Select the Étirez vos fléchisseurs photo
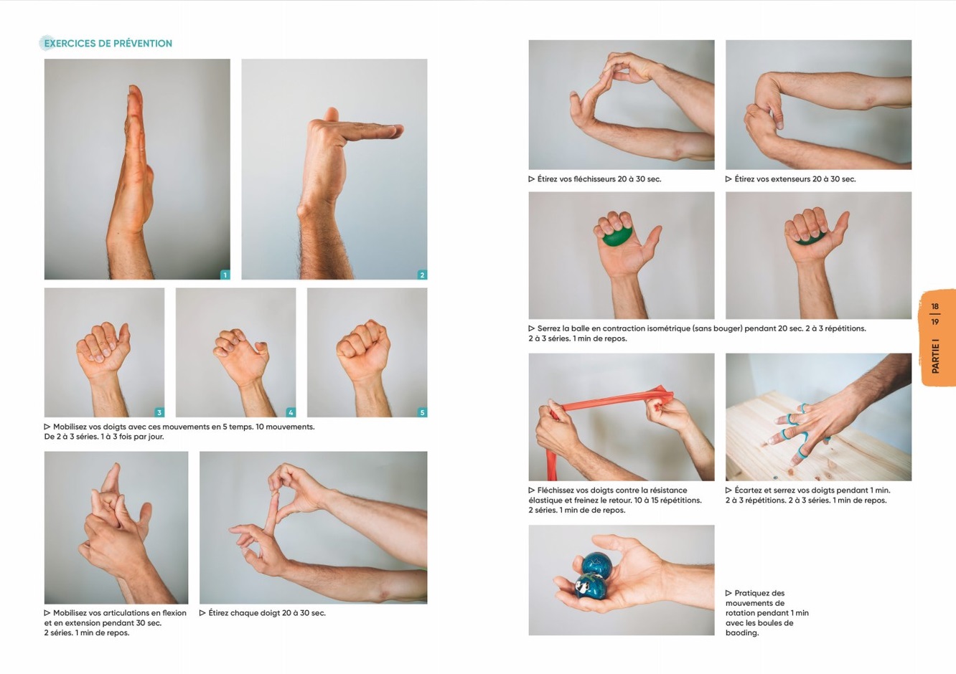Screen dimensions: 956x674 coord(622,105)
